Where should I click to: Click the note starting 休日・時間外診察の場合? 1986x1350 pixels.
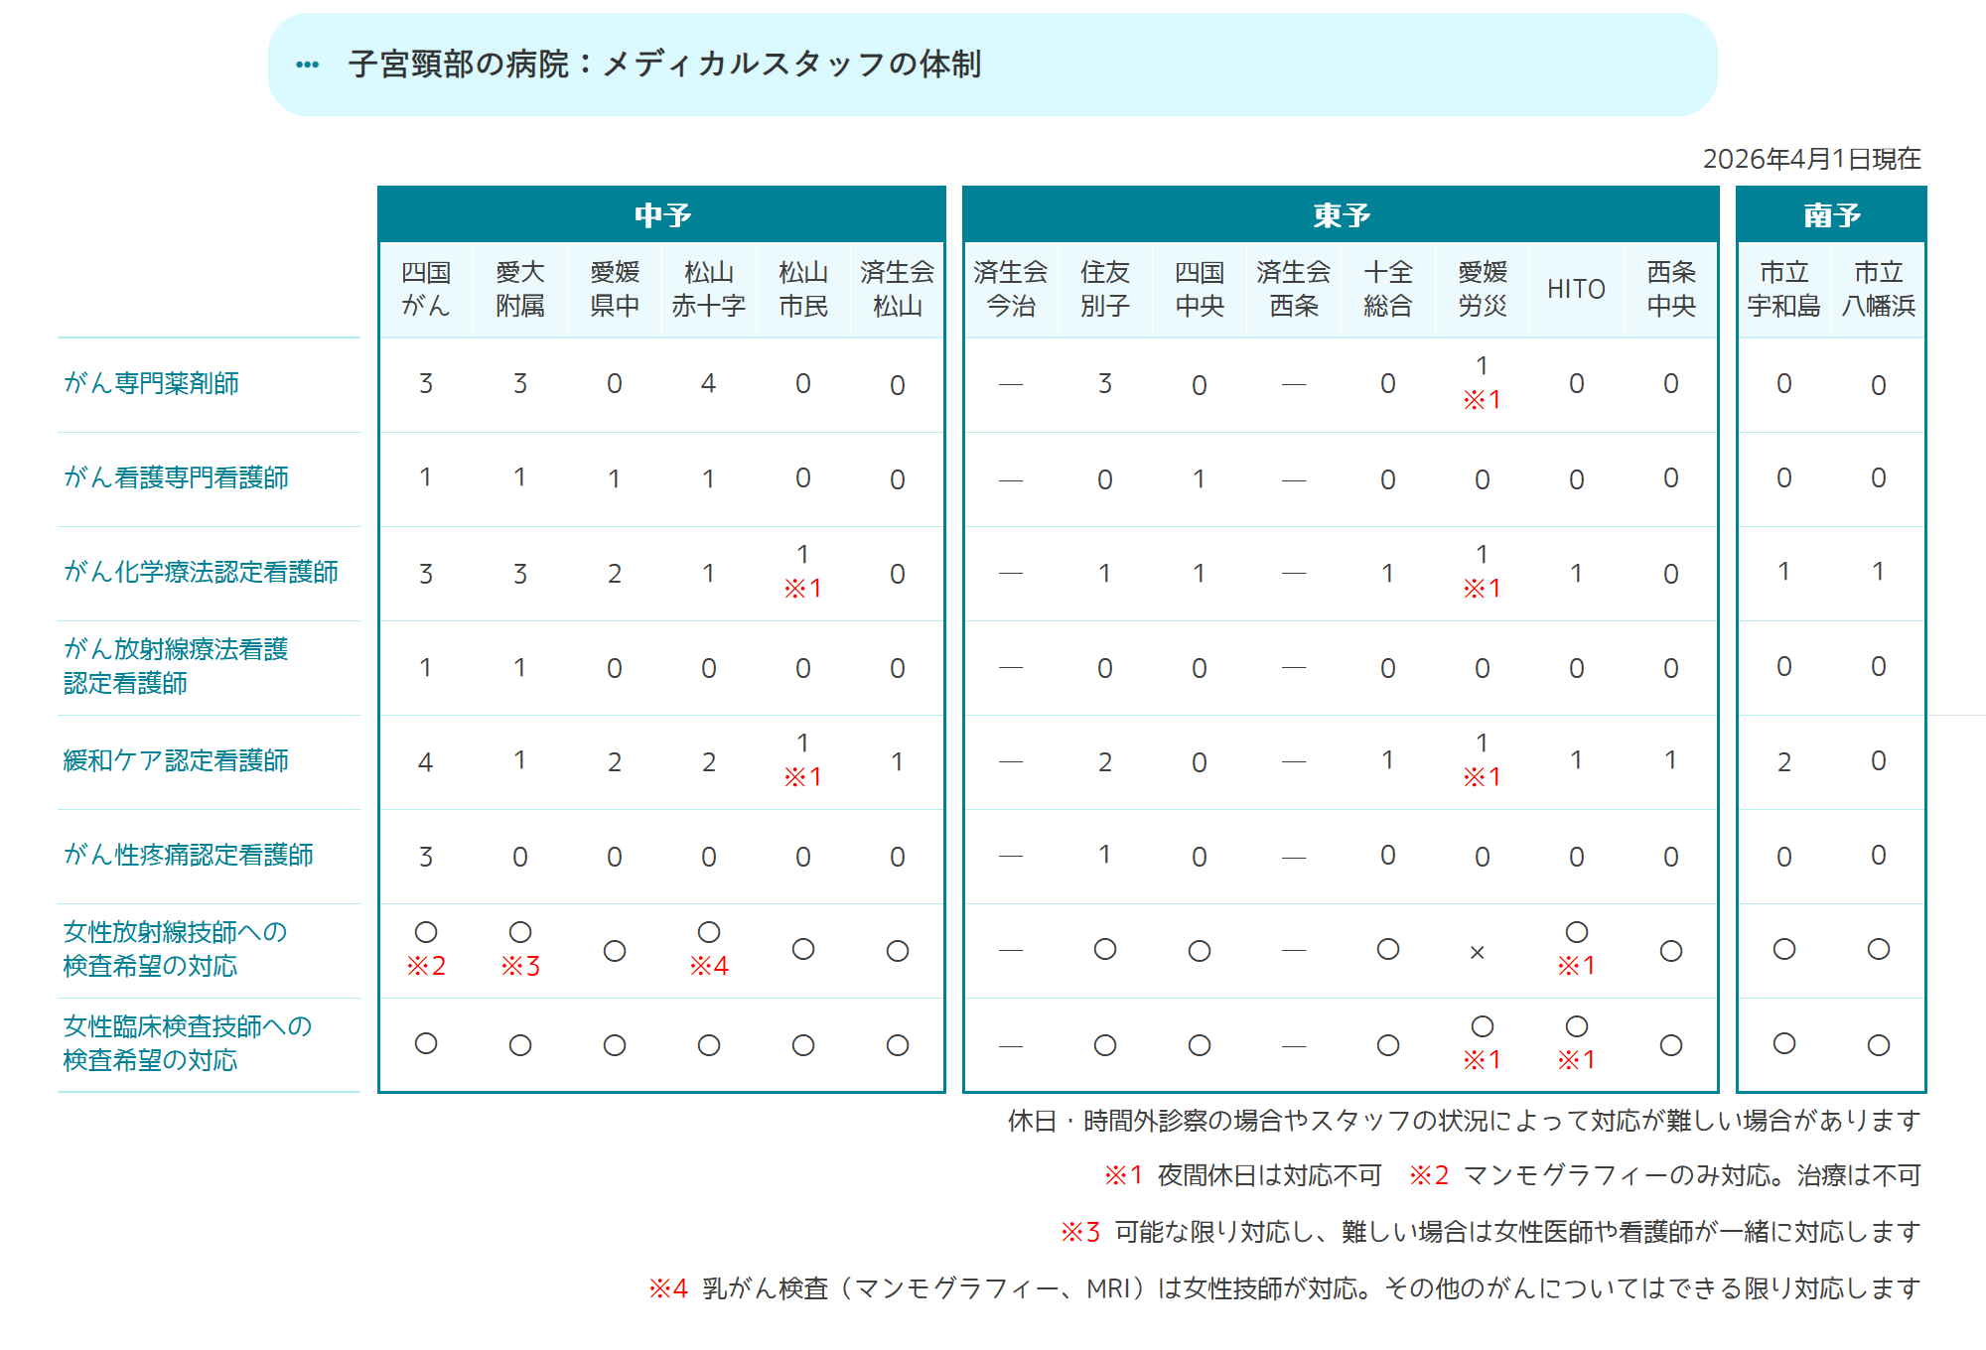coord(1464,1121)
